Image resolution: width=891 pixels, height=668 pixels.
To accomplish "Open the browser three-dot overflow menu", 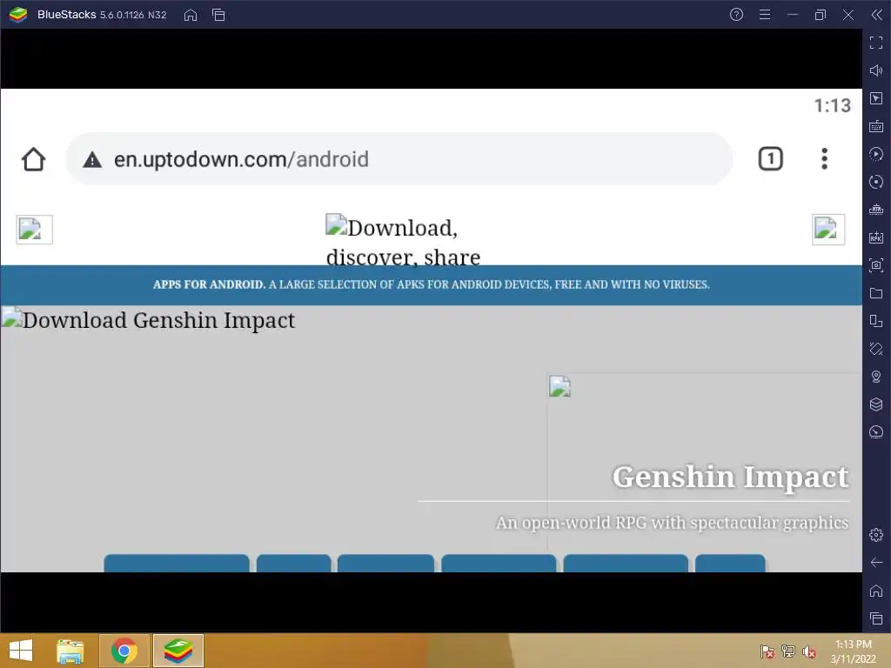I will tap(824, 158).
